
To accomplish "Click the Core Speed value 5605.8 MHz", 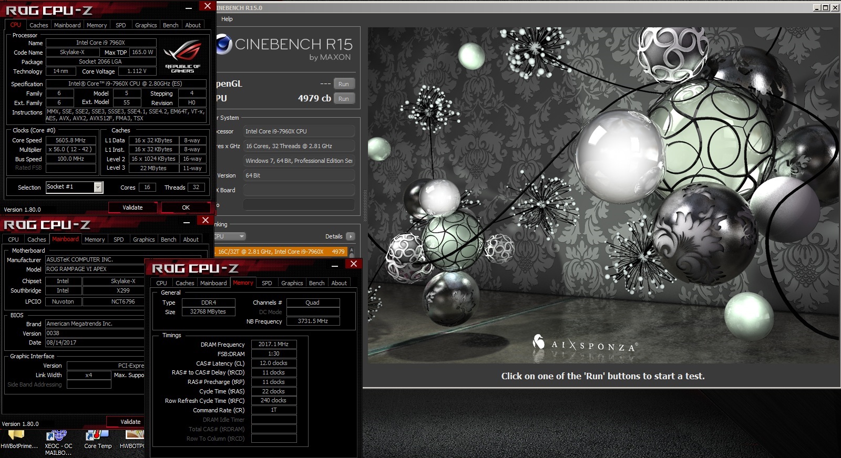I will pyautogui.click(x=71, y=141).
